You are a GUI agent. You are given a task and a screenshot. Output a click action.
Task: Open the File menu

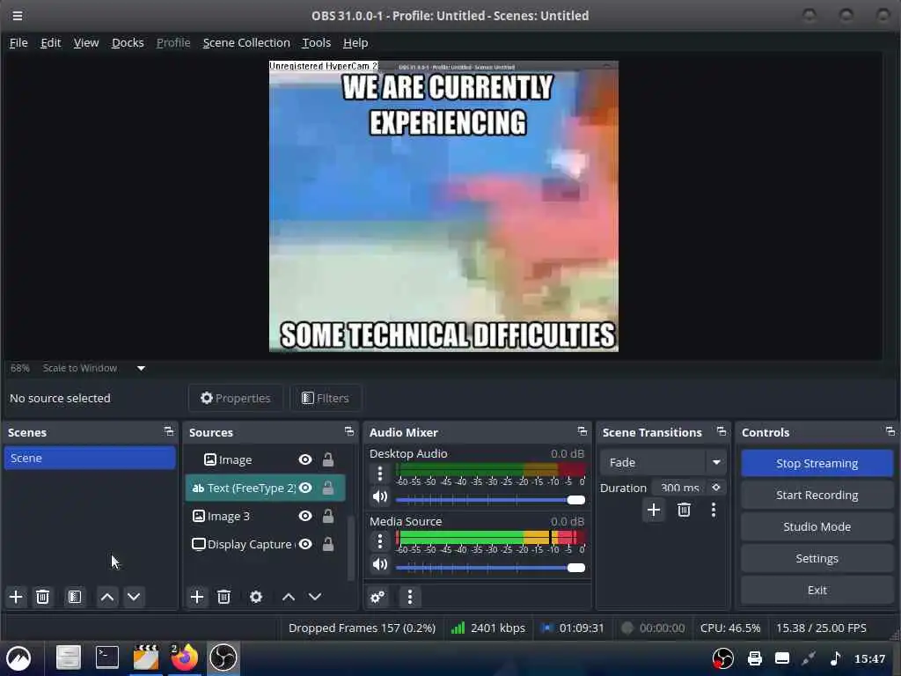(18, 42)
